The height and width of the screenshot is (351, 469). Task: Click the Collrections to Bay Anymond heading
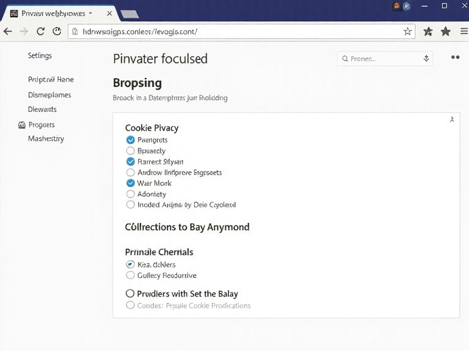click(x=187, y=227)
